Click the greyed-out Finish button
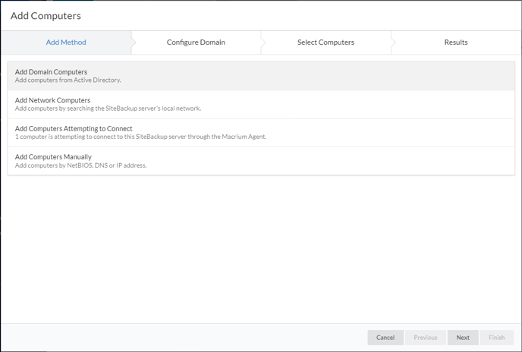Image resolution: width=522 pixels, height=352 pixels. (497, 338)
